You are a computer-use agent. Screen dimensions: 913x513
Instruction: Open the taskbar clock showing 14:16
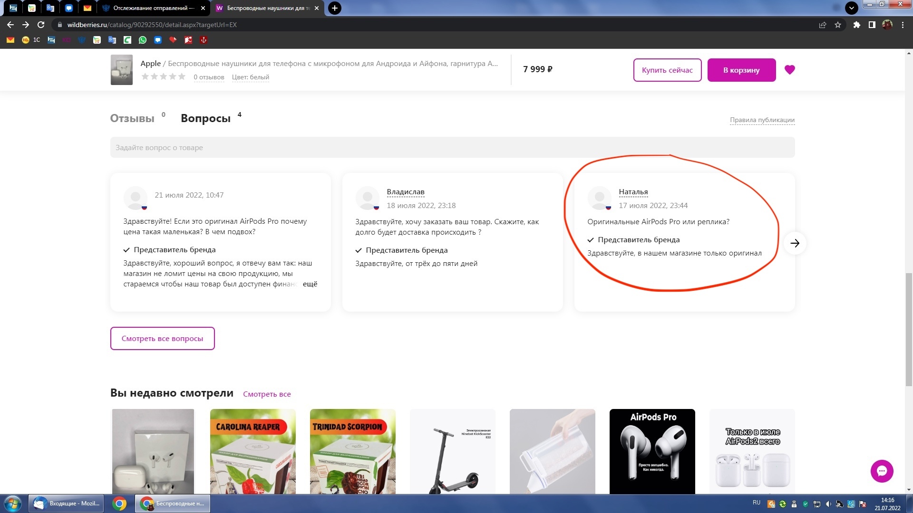887,504
